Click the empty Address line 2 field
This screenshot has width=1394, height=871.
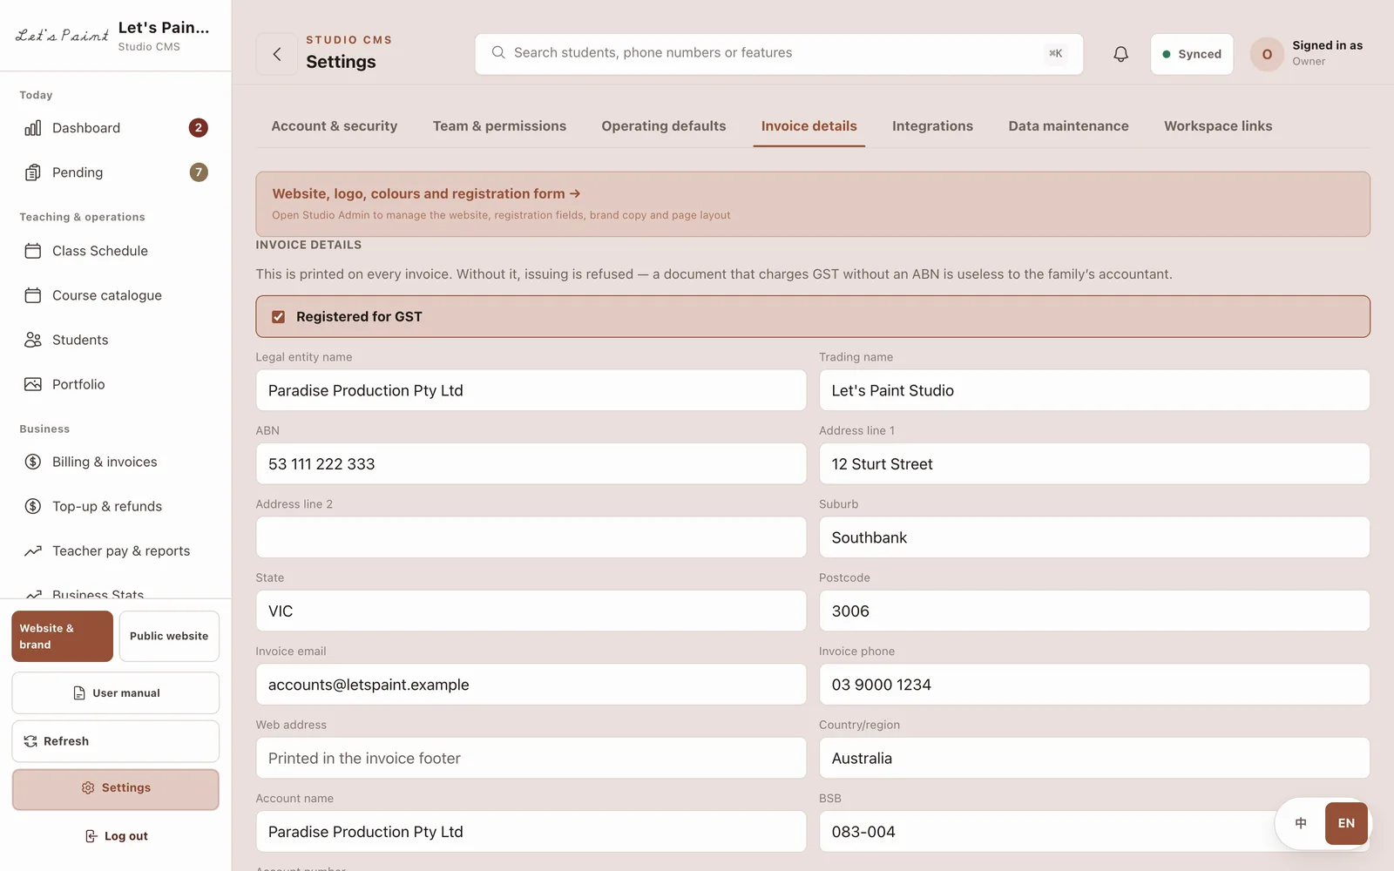tap(531, 537)
